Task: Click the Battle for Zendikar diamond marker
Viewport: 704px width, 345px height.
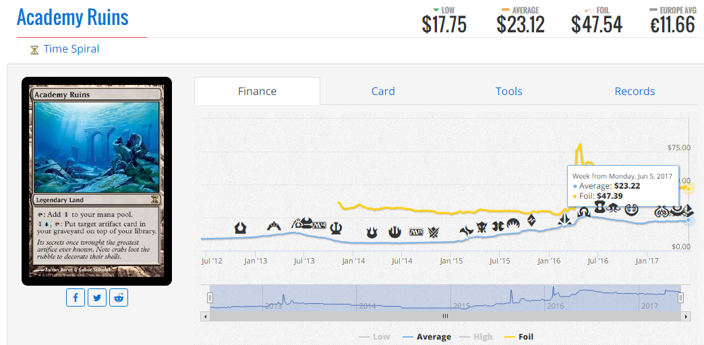Action: [531, 220]
